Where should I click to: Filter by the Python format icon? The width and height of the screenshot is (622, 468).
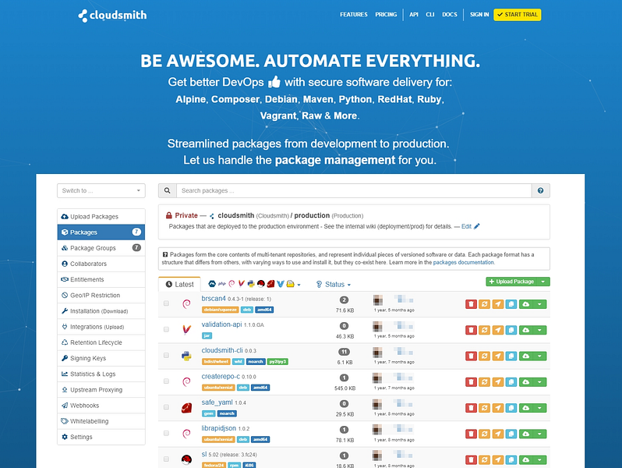pyautogui.click(x=251, y=284)
